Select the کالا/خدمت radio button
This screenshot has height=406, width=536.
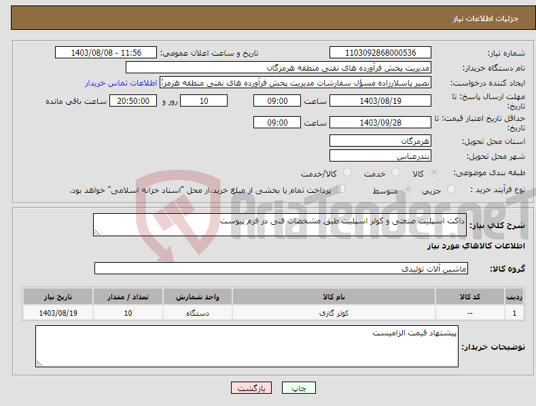click(x=347, y=172)
